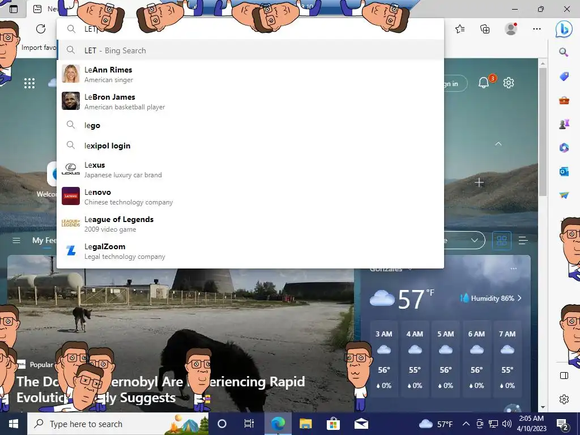Image resolution: width=580 pixels, height=435 pixels.
Task: Open Cortana circle on taskbar
Action: [x=221, y=424]
